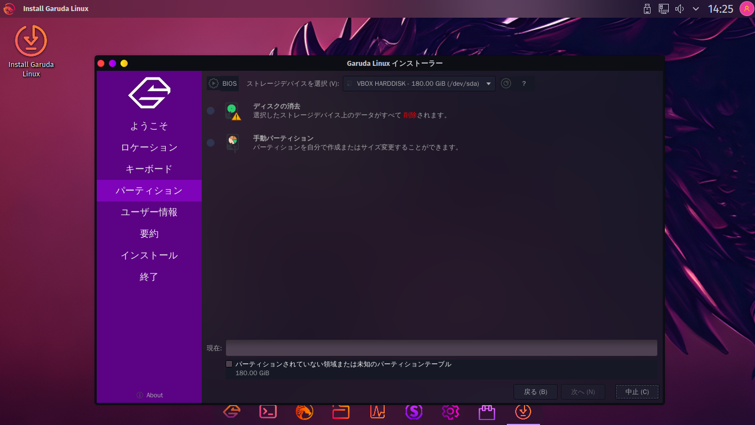
Task: Open the system monitor graph dock icon
Action: click(x=377, y=411)
